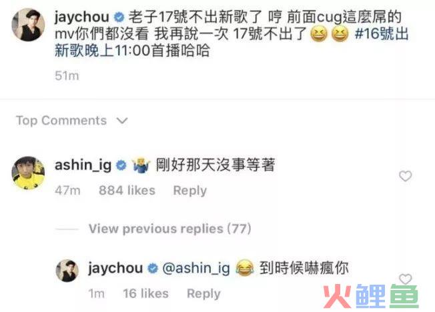Click the verified badge beside jaychou's reply

(x=153, y=269)
